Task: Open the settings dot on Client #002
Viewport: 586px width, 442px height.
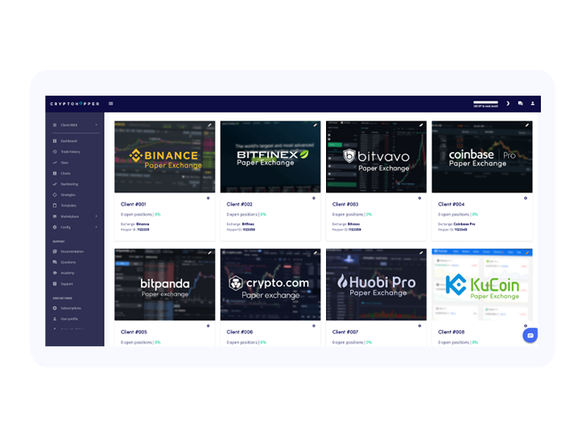Action: [x=314, y=198]
